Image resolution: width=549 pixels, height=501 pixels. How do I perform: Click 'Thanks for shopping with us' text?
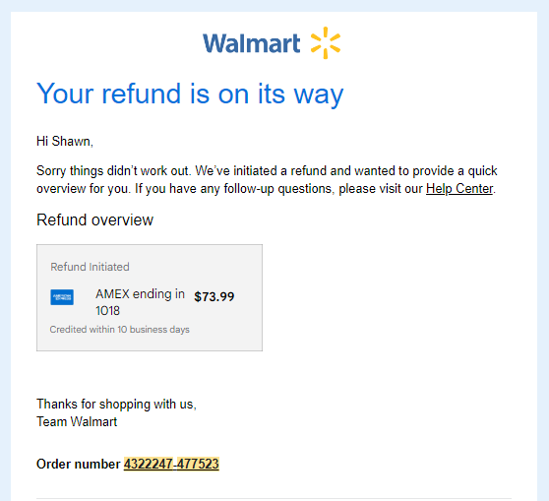point(117,405)
